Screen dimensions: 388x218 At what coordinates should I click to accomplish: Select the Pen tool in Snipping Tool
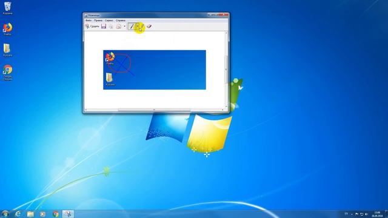[x=132, y=26]
